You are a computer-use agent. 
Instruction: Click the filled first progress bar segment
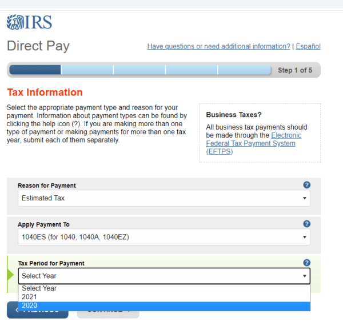35,70
